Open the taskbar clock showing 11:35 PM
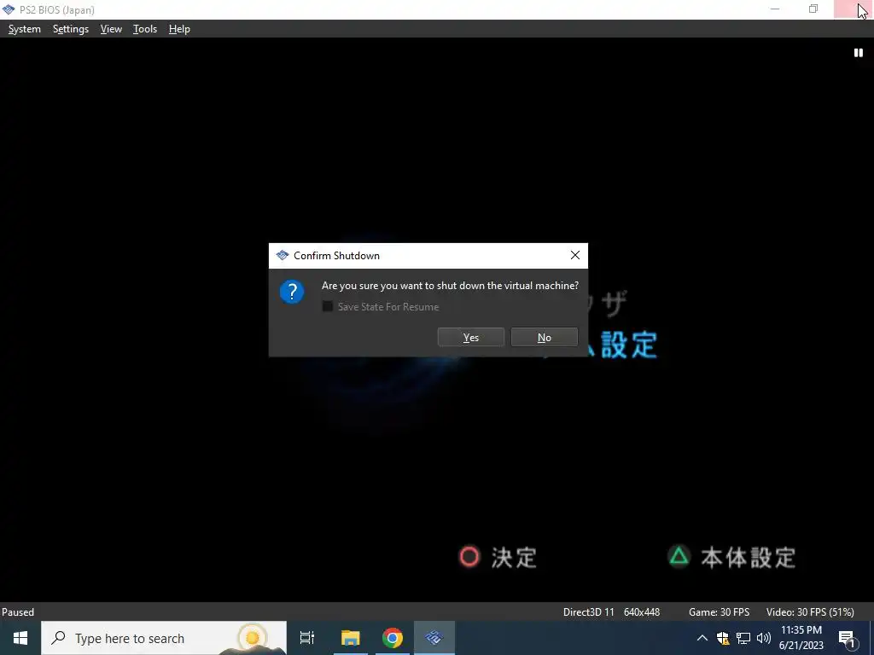The height and width of the screenshot is (655, 874). point(801,638)
